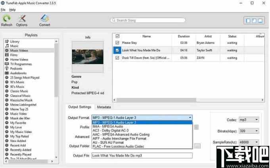Click the TuneFab app title icon
Image resolution: width=270 pixels, height=168 pixels.
[x=3, y=3]
